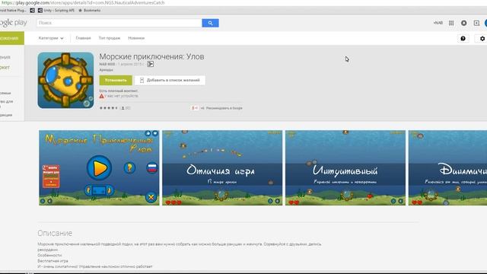Add app via Добавить в список желаний
Screen dimensions: 487x274
(170, 80)
